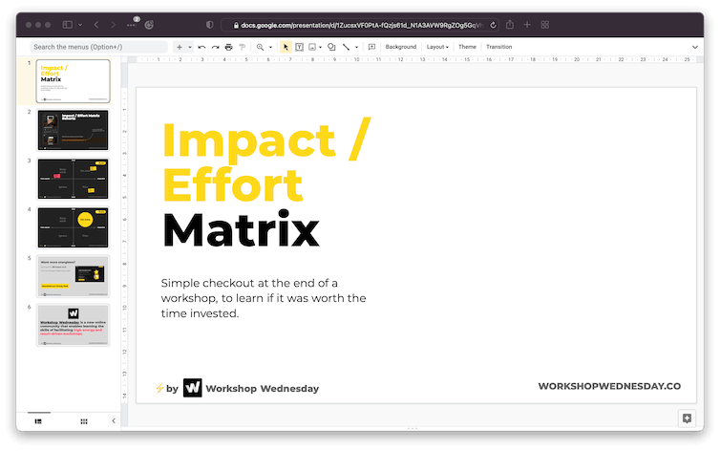Click the Grammarly extension icon
This screenshot has width=720, height=451.
pos(149,25)
